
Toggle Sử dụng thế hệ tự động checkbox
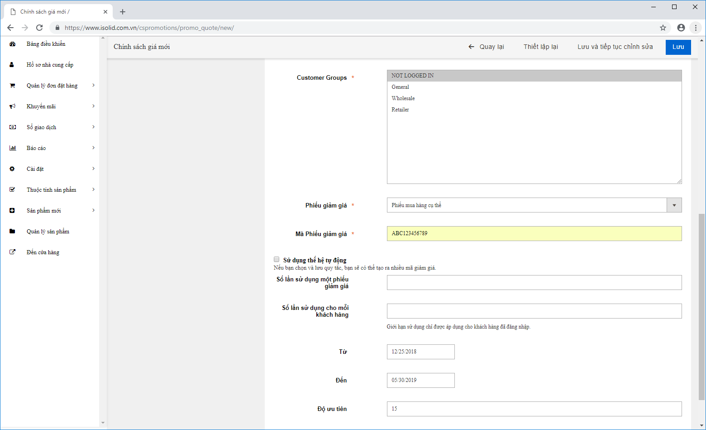277,260
